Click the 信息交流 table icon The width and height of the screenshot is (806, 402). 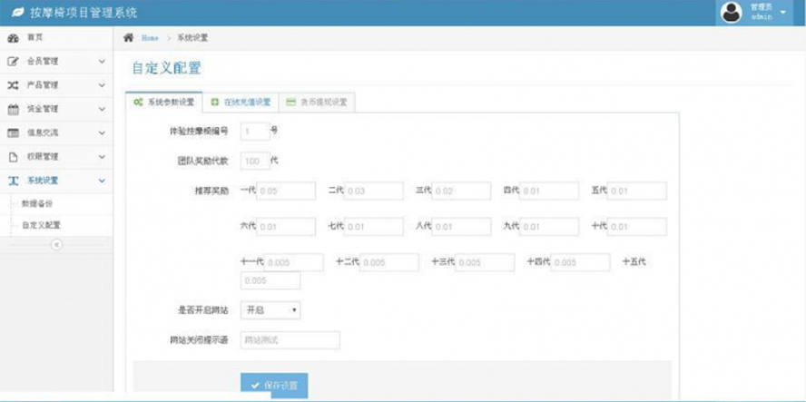pyautogui.click(x=13, y=132)
